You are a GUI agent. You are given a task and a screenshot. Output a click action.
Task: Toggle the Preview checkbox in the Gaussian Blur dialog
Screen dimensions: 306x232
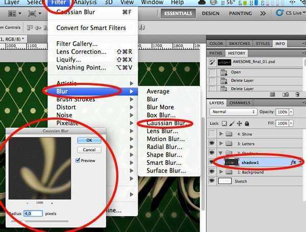tap(78, 160)
